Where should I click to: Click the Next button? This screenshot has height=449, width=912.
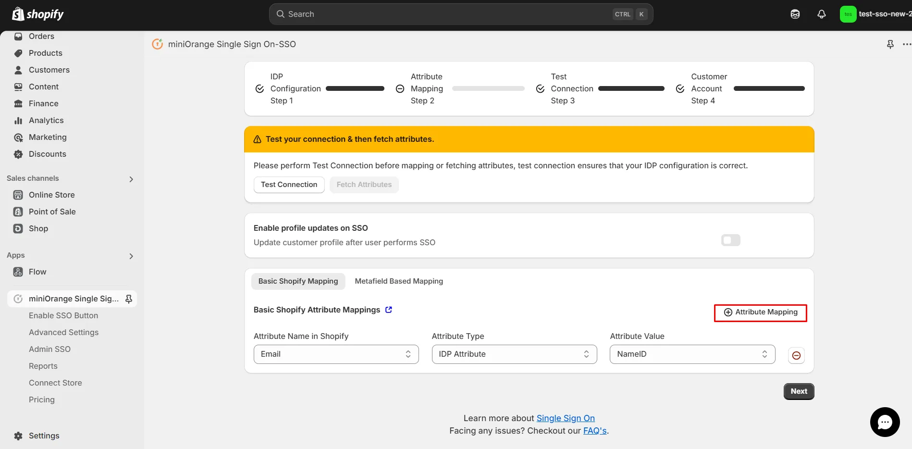pyautogui.click(x=799, y=391)
